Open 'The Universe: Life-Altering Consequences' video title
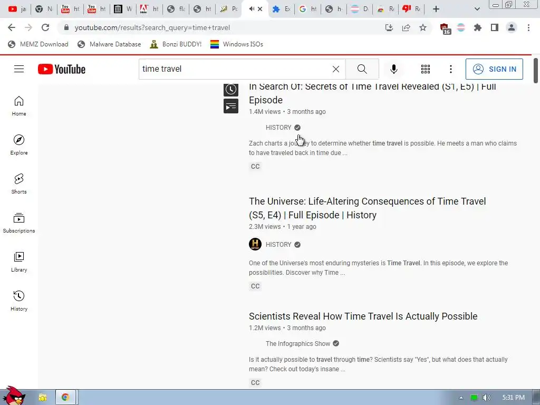The width and height of the screenshot is (540, 405). coord(367,208)
